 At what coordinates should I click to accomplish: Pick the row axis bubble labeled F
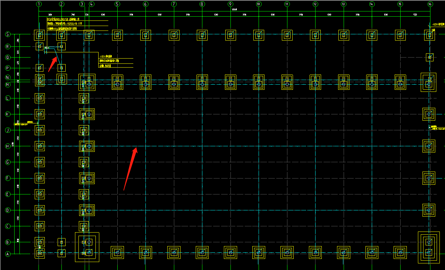click(x=7, y=178)
